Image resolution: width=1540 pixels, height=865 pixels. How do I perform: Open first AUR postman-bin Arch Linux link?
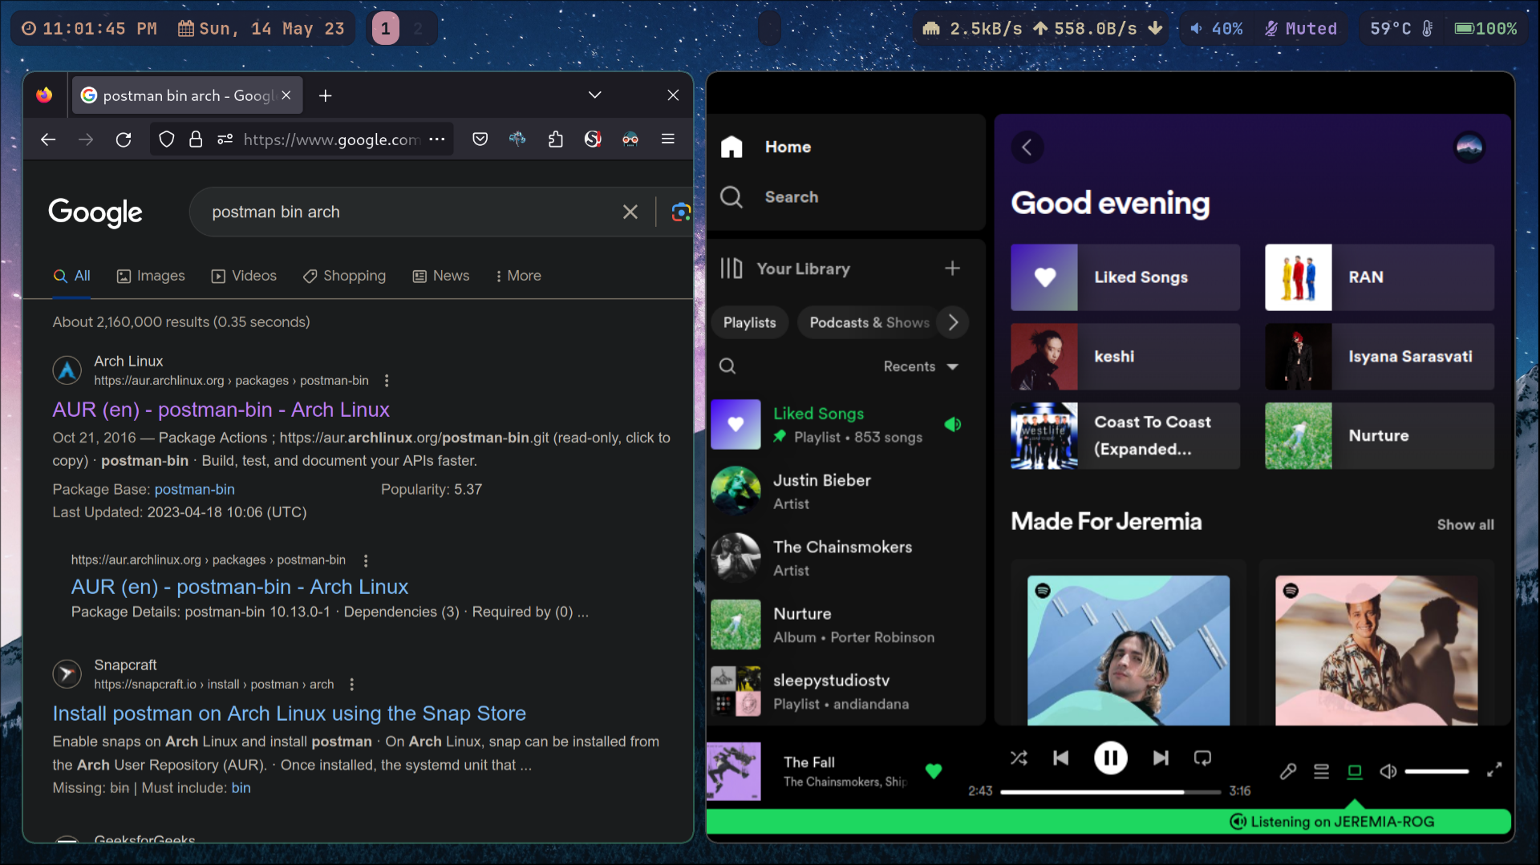pos(221,410)
